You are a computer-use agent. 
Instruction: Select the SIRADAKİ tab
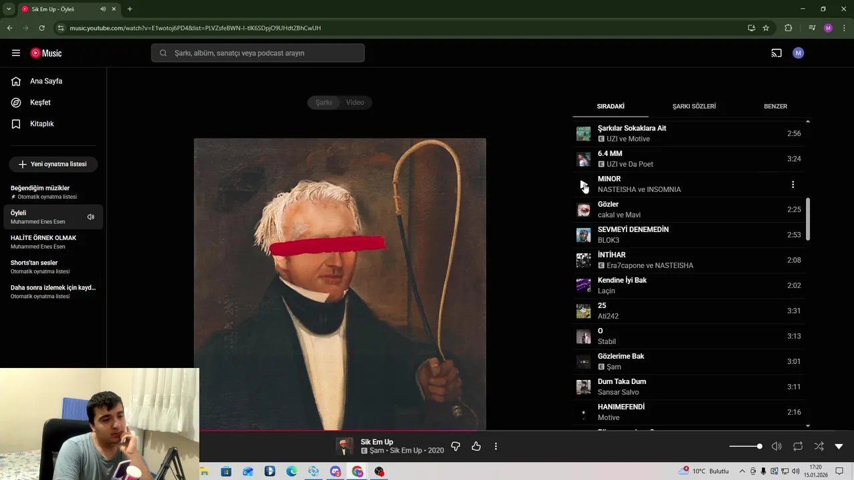[610, 106]
